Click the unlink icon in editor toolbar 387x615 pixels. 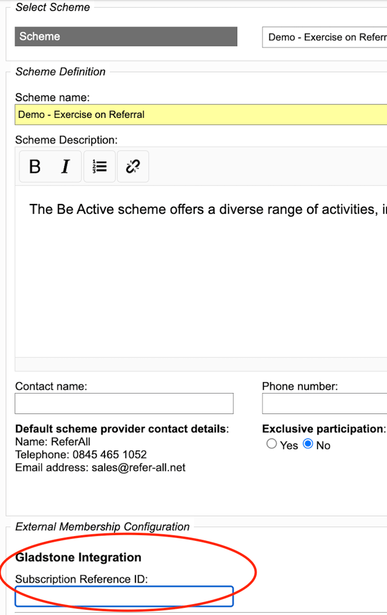coord(133,167)
